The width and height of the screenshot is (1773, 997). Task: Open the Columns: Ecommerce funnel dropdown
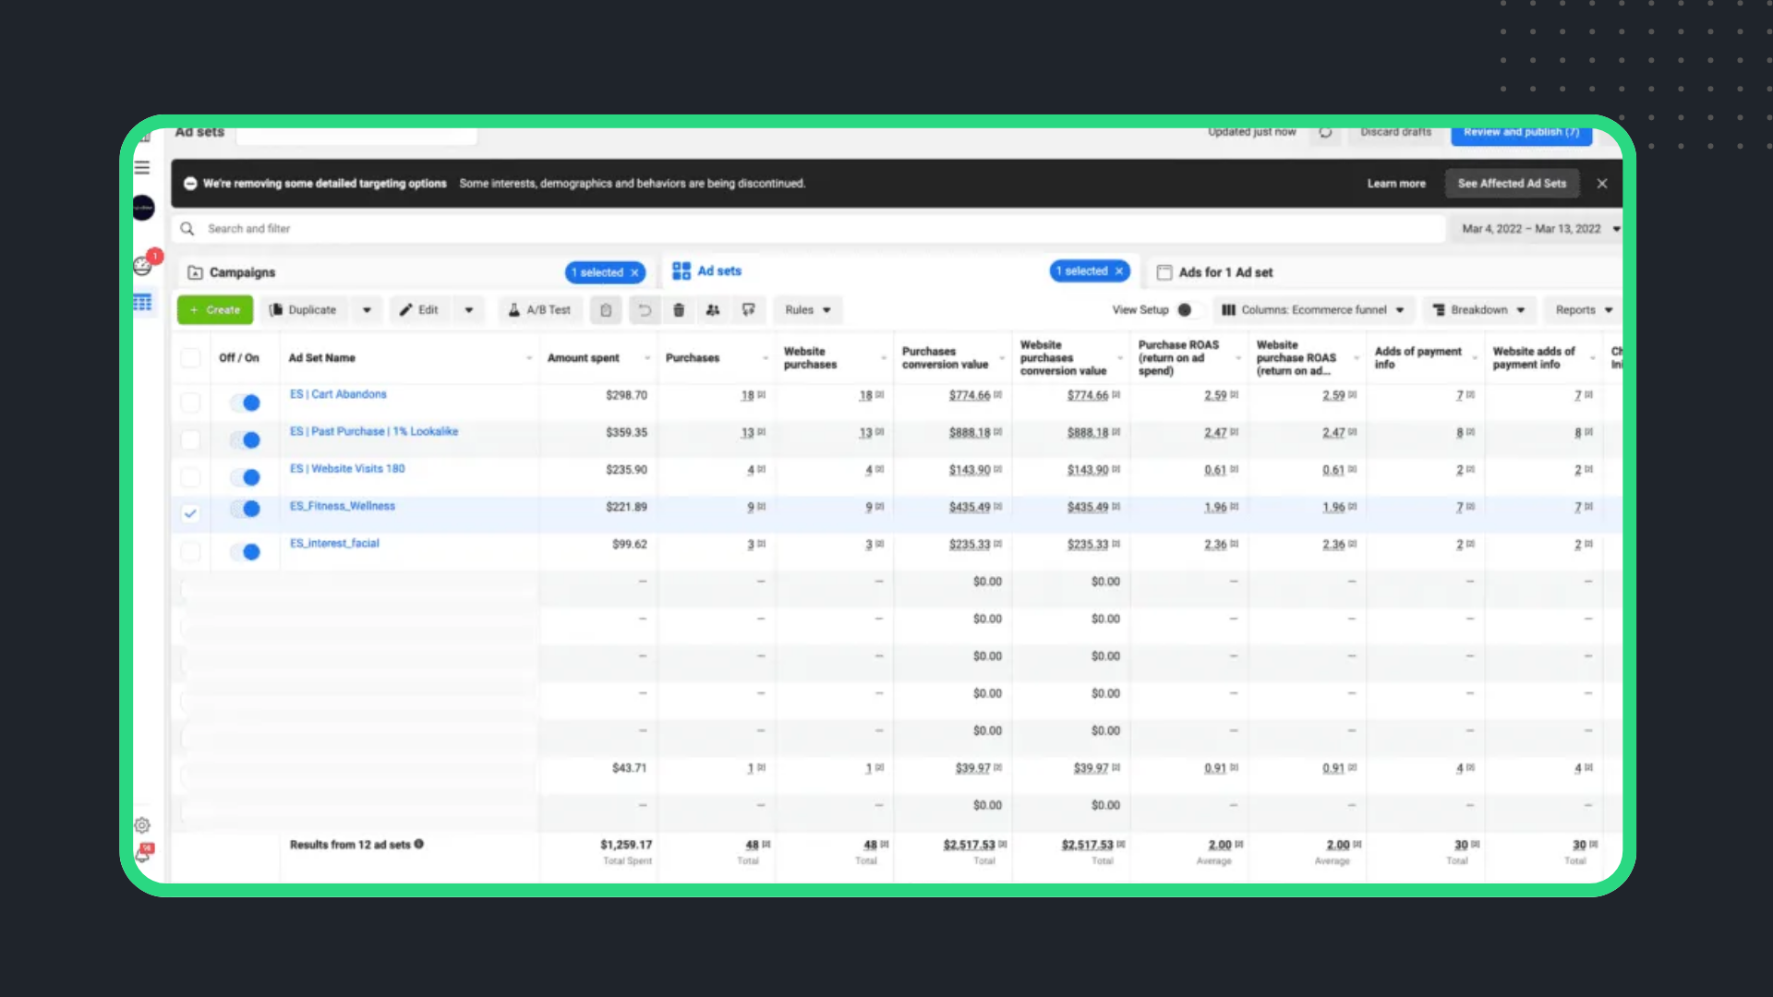[x=1312, y=310]
